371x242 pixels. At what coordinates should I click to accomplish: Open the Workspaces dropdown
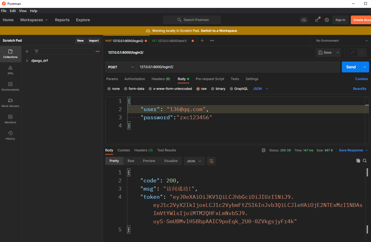[34, 20]
